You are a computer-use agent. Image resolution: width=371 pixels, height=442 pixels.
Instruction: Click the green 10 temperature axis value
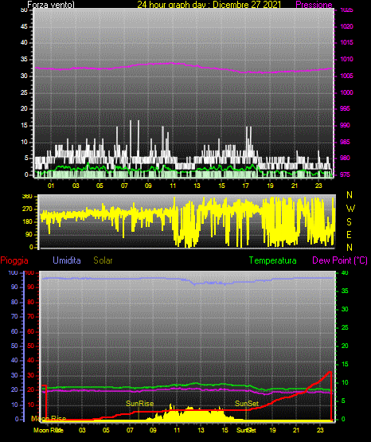345,382
